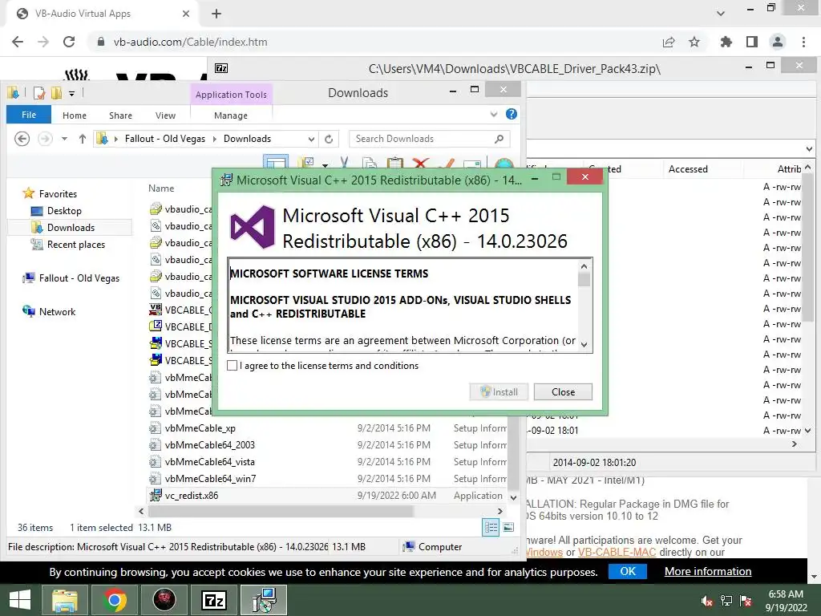
Task: Open Chrome's tab search chevron
Action: 721,14
